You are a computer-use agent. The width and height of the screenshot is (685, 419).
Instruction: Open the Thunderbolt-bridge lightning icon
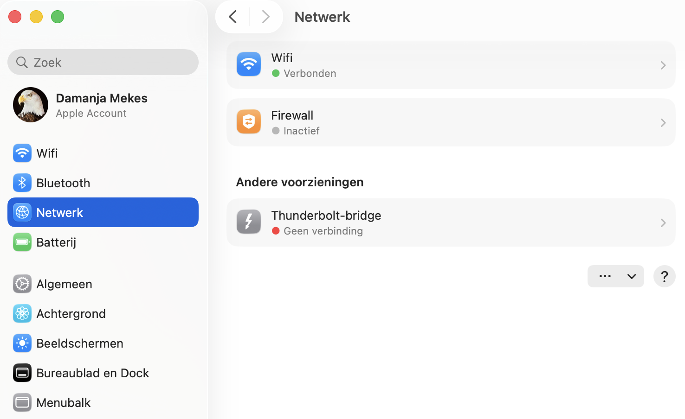point(249,222)
